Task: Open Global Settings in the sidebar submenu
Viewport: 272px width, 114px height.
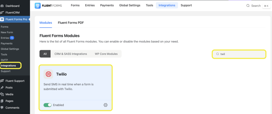Action: (x=10, y=49)
